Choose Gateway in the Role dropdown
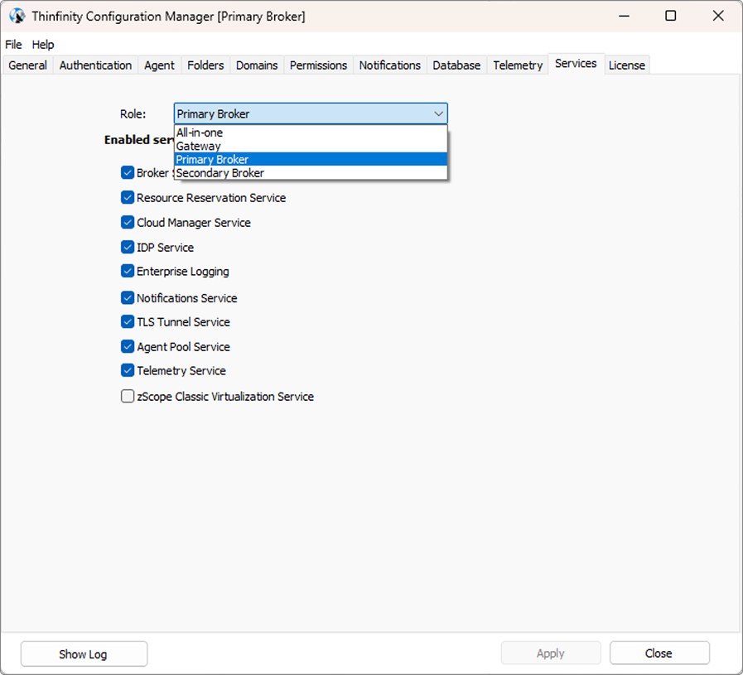 pos(199,146)
